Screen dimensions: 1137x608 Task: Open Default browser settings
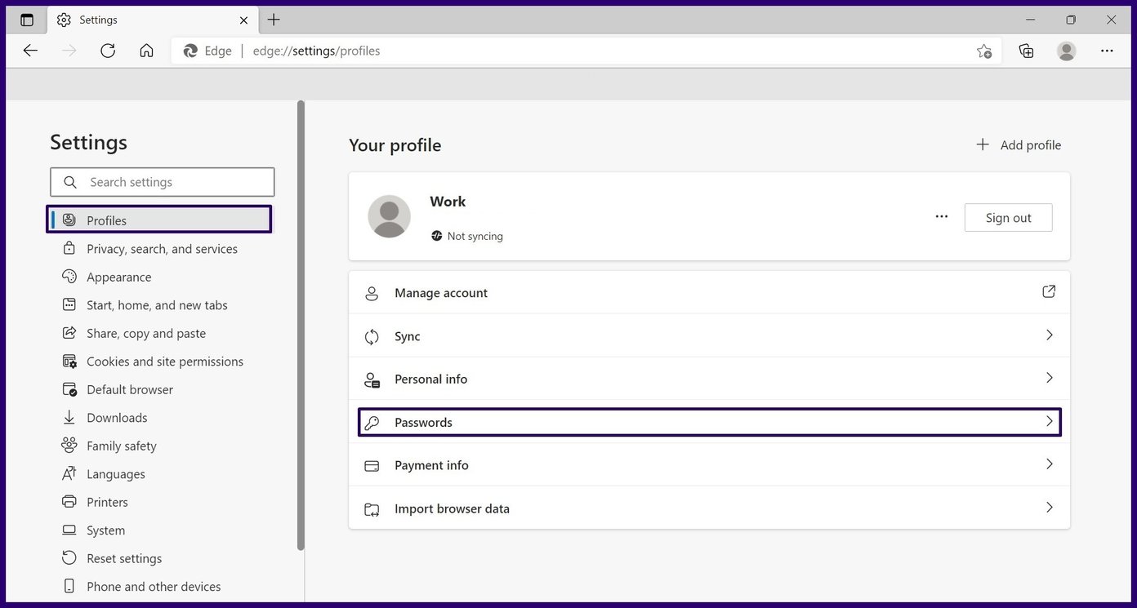tap(130, 389)
